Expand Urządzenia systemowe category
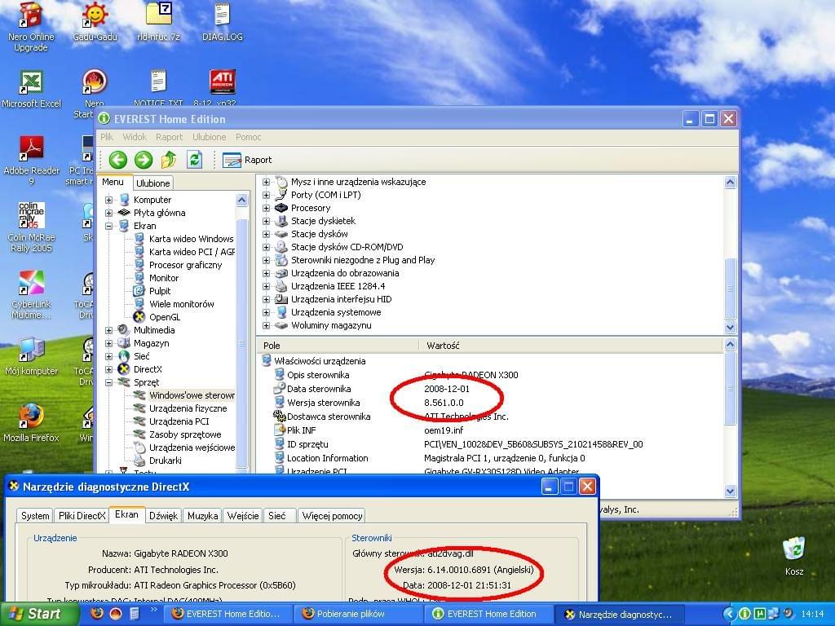This screenshot has height=626, width=835. (x=267, y=312)
